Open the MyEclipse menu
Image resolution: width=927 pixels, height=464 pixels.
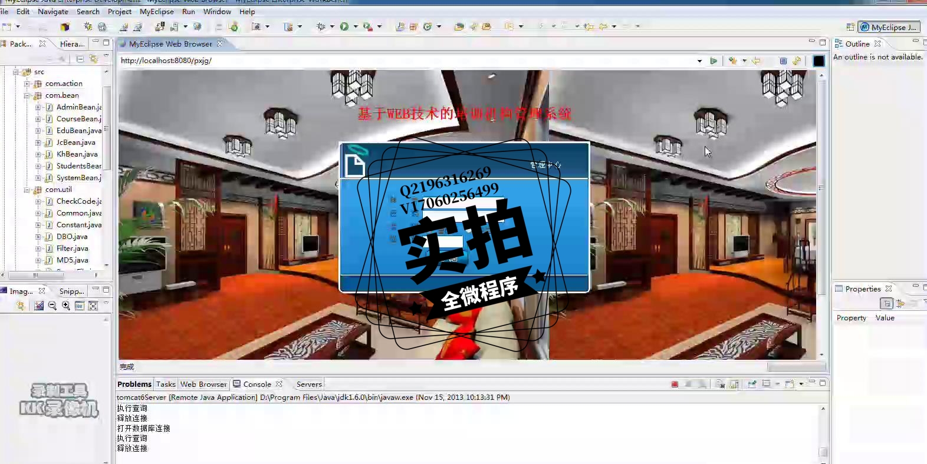(x=156, y=12)
